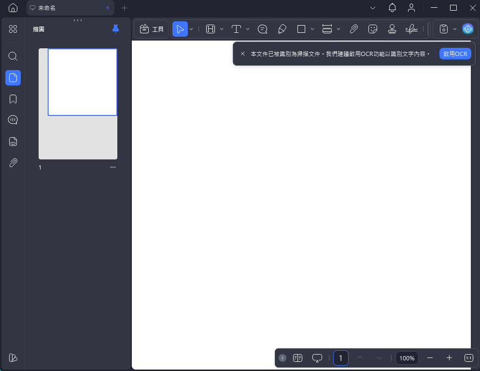This screenshot has width=480, height=371.
Task: Open the sticker tool
Action: 372,29
